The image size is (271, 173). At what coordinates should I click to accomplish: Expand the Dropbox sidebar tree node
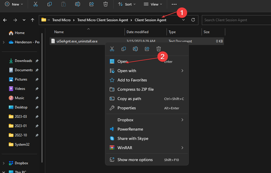pyautogui.click(x=4, y=163)
